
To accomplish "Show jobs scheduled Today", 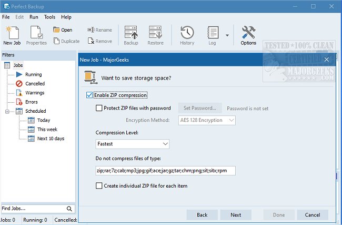I will [44, 120].
